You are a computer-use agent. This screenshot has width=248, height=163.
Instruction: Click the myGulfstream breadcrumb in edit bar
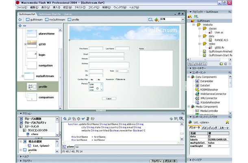[55, 20]
